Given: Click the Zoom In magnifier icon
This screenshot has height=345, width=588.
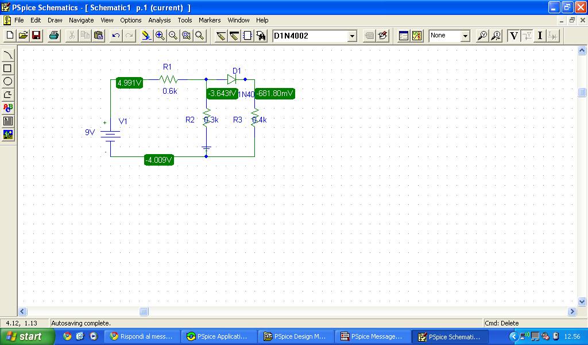Looking at the screenshot, I should (x=160, y=36).
